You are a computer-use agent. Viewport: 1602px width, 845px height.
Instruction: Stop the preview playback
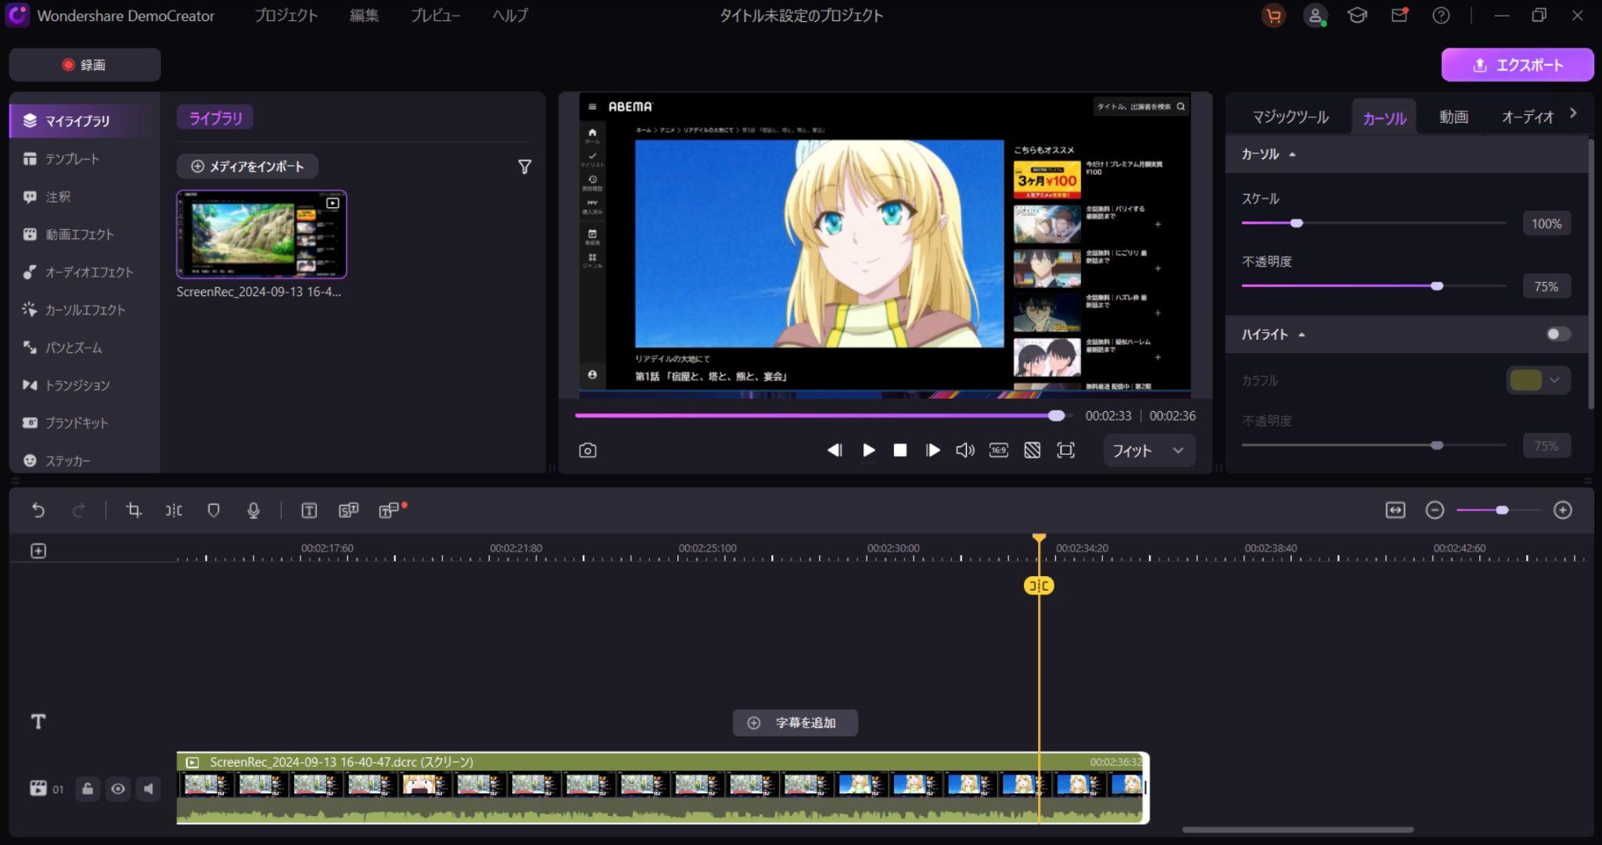900,450
